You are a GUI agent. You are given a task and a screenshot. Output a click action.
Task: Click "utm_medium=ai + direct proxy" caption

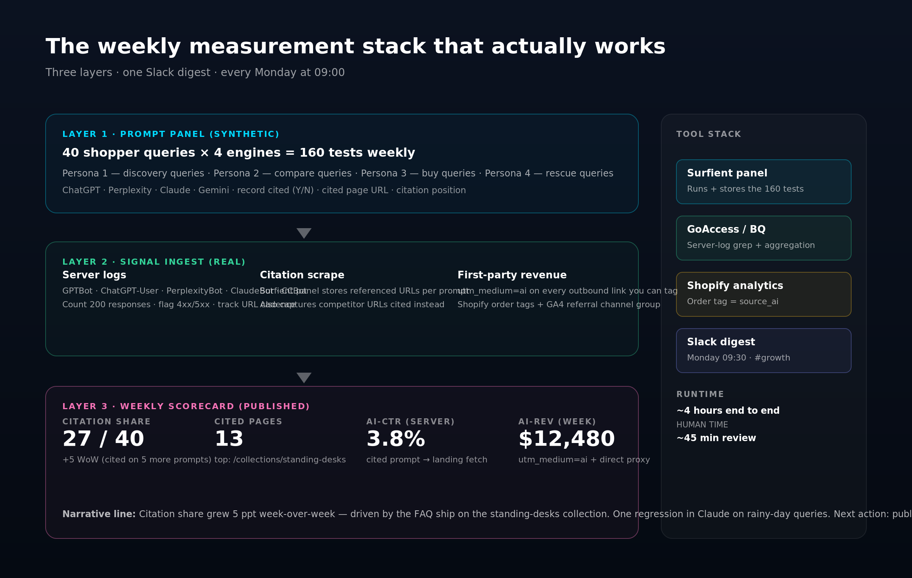click(x=584, y=460)
